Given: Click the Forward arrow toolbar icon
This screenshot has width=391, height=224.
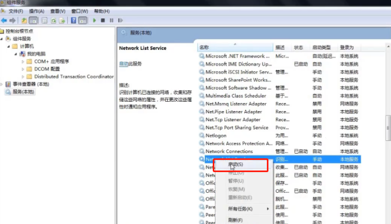Looking at the screenshot, I should tap(12, 21).
